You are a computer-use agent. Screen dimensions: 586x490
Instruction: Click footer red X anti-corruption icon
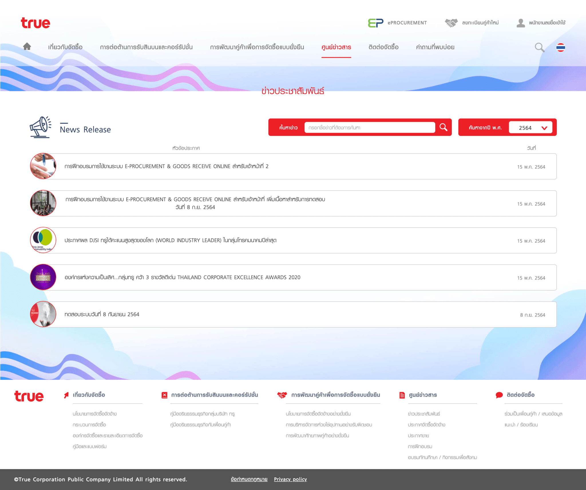pyautogui.click(x=165, y=395)
